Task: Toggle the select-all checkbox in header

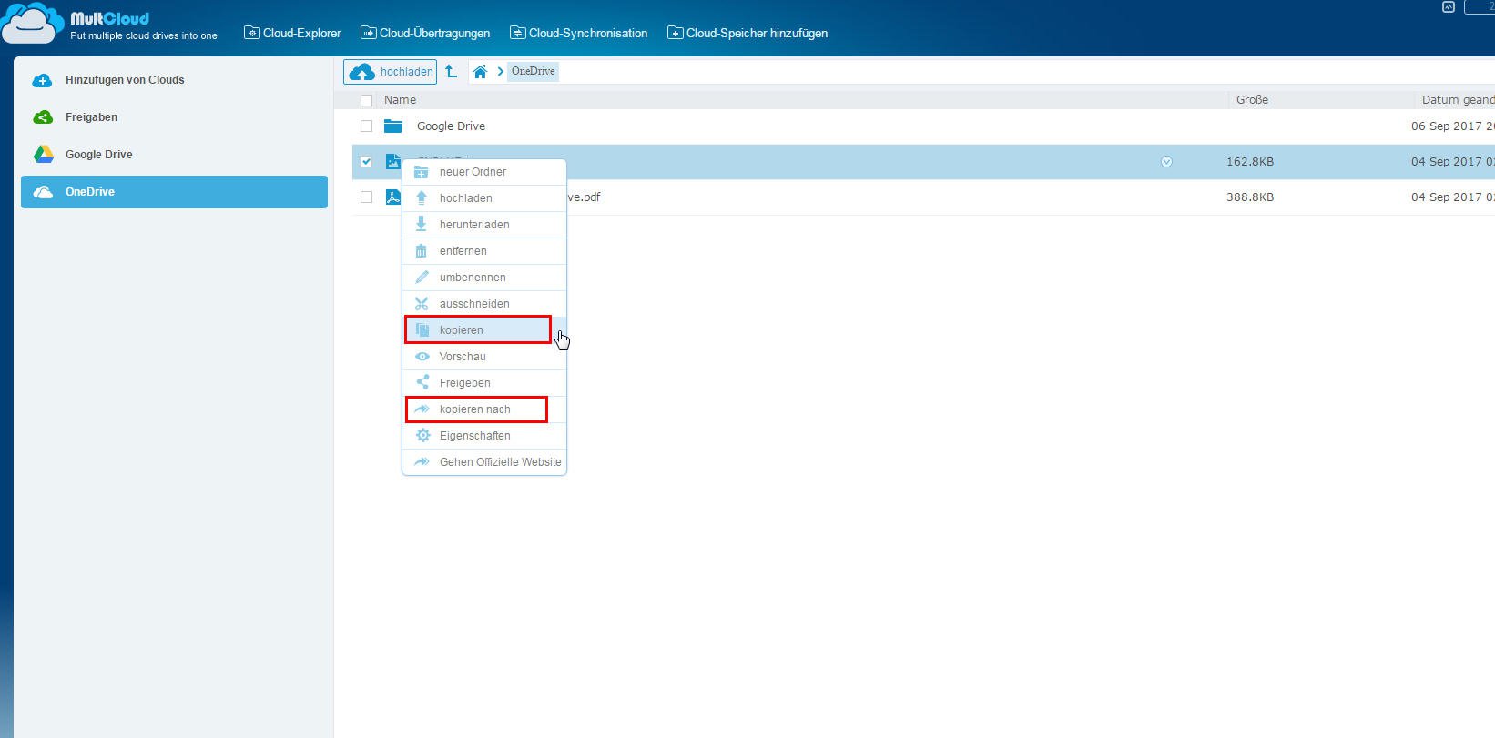Action: [367, 100]
